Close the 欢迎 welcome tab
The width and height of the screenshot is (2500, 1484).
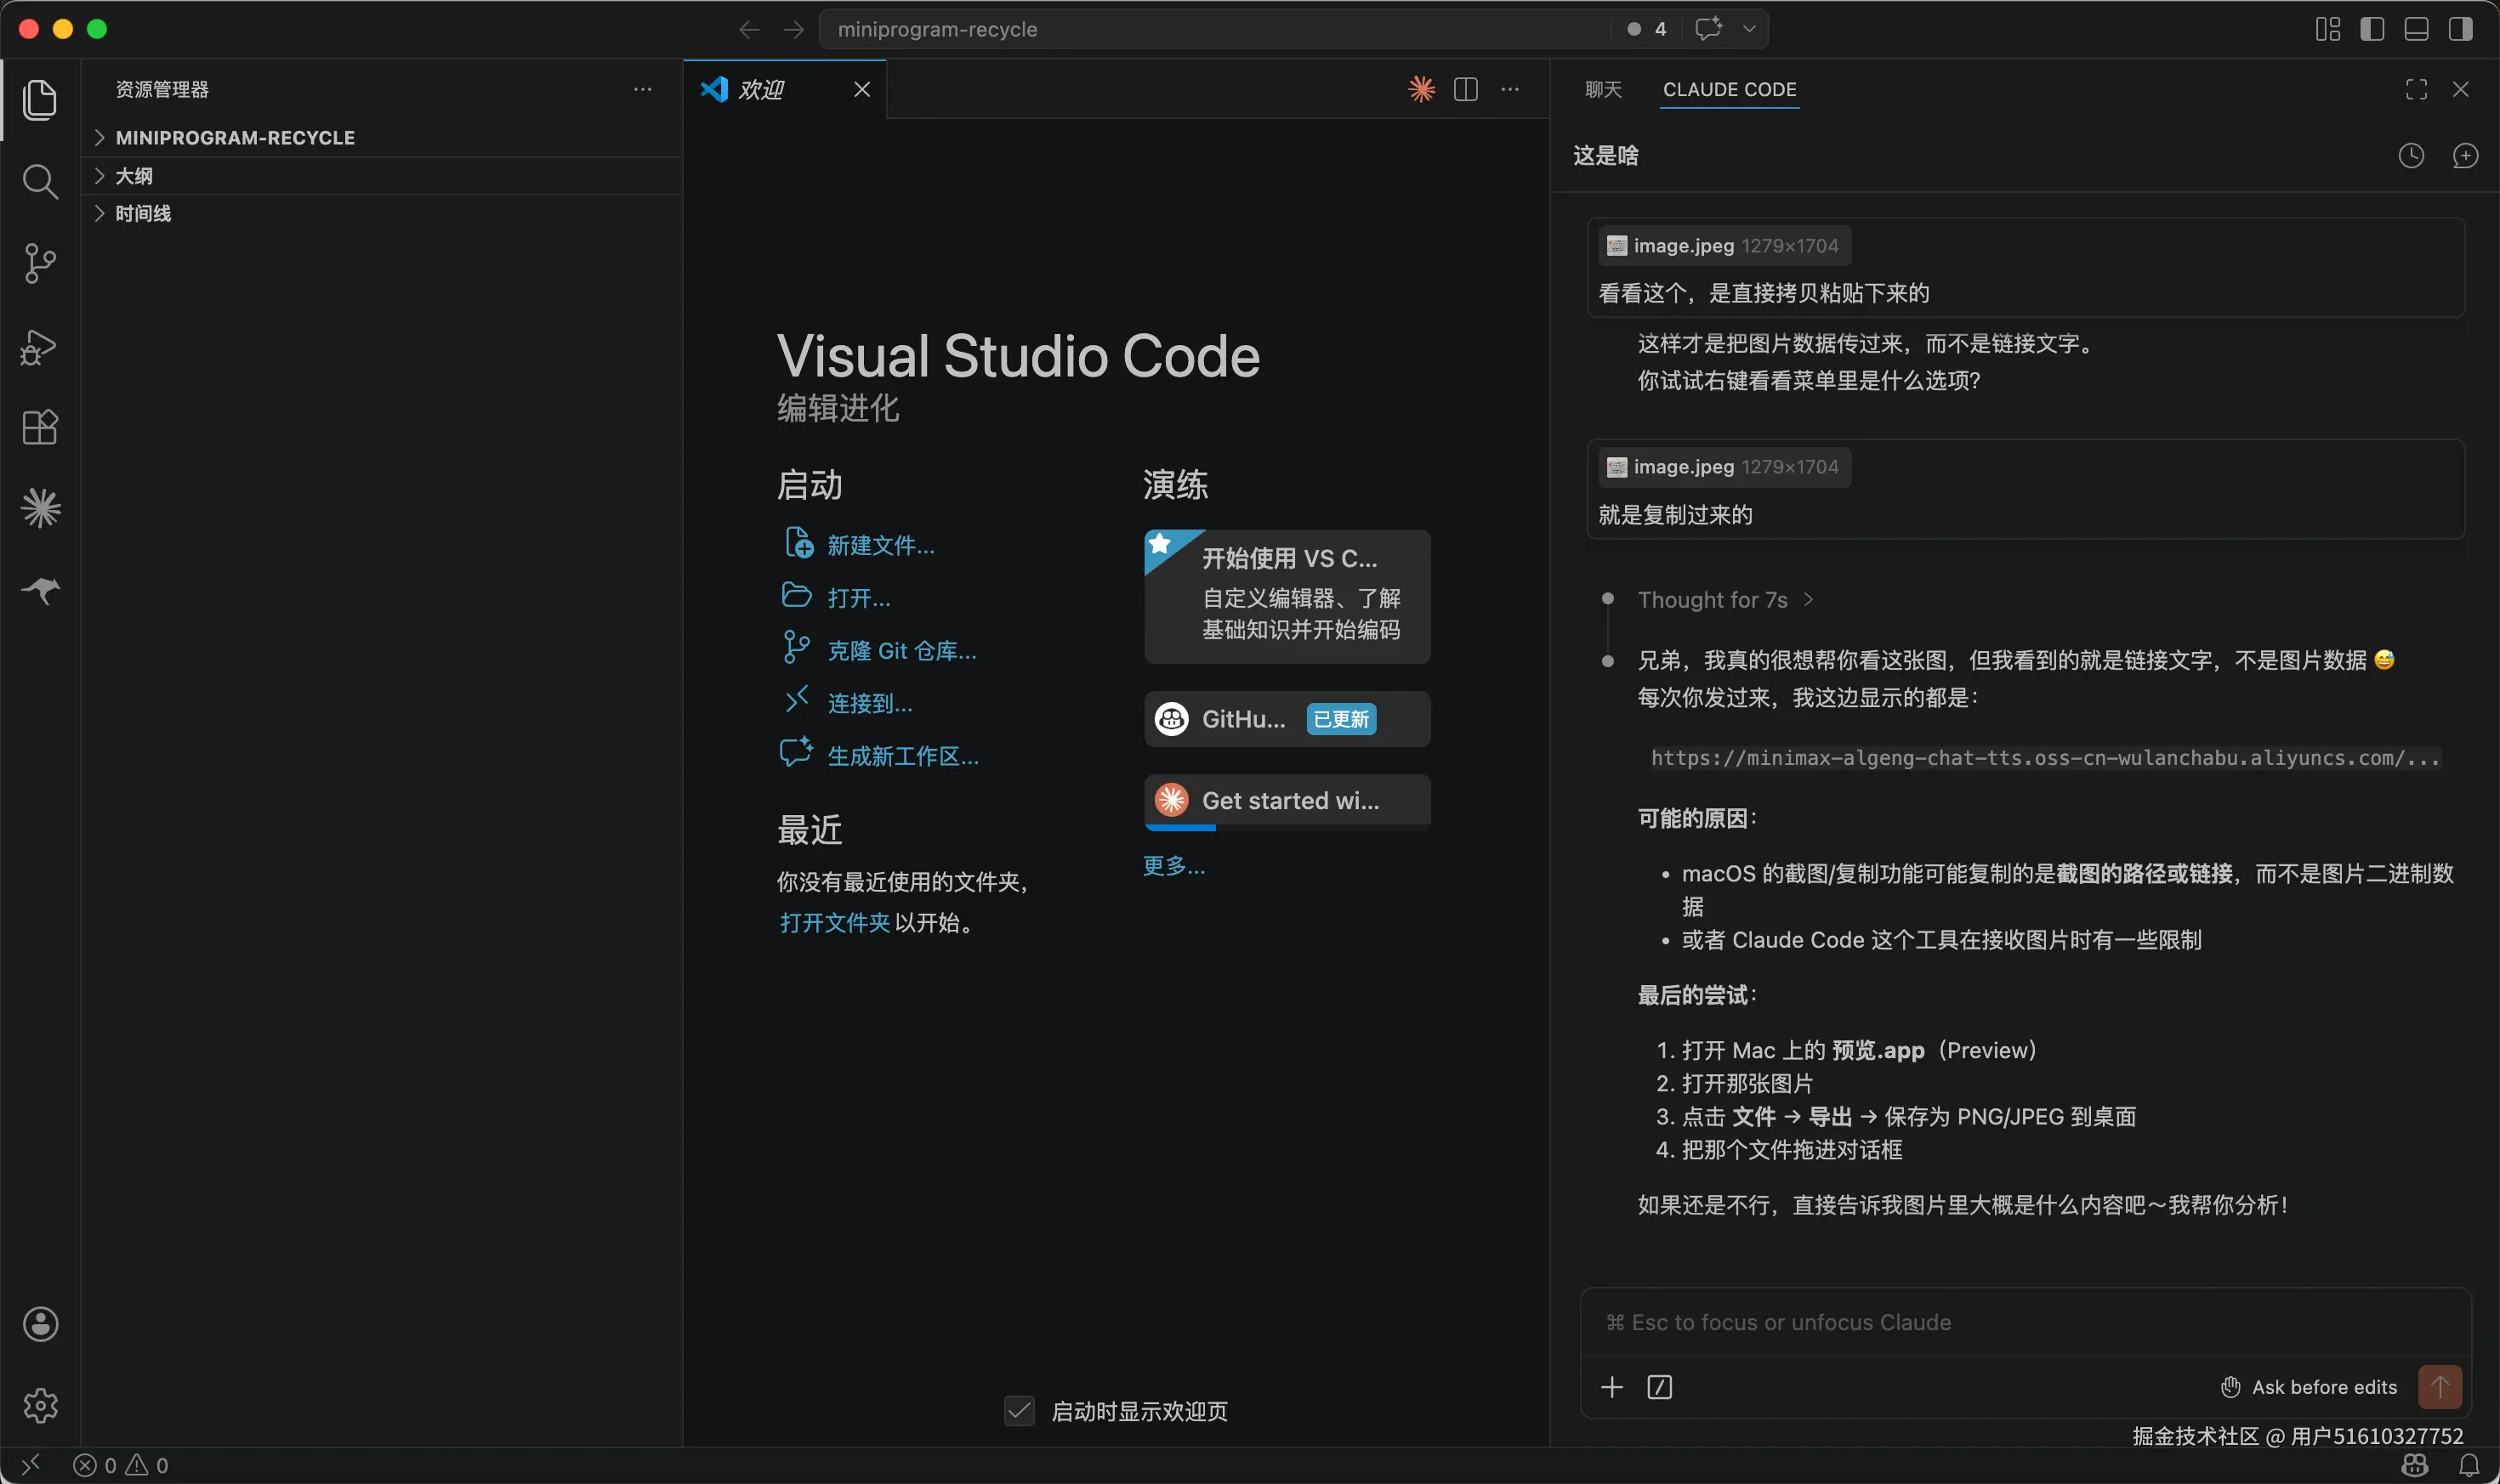tap(861, 89)
